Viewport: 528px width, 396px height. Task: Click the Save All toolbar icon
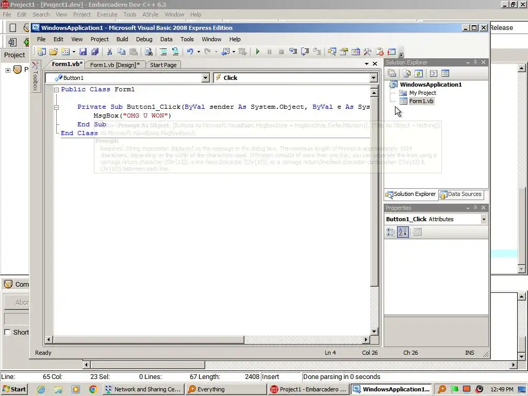pos(95,52)
